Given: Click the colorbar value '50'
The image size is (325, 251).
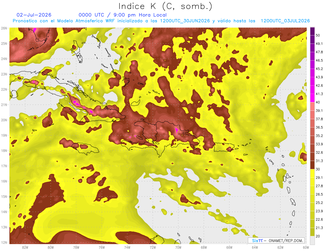Looking at the screenshot, I should tap(318, 35).
